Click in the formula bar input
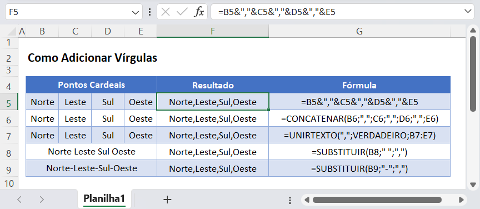Screen dimensions: 480x209 337,12
